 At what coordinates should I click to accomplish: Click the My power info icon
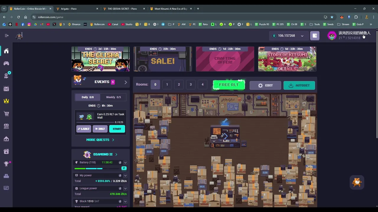120,175
